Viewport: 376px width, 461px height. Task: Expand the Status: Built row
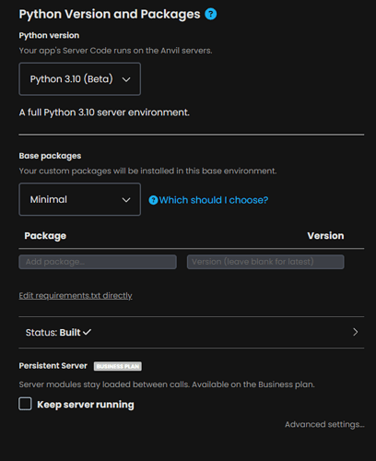[x=192, y=332]
